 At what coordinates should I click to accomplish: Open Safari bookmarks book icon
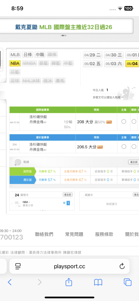pyautogui.click(x=98, y=282)
